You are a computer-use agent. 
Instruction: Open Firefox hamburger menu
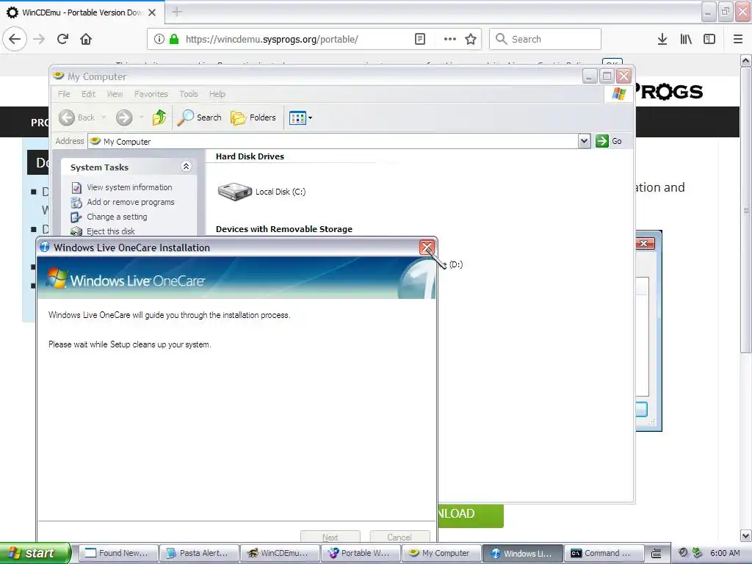click(x=738, y=39)
